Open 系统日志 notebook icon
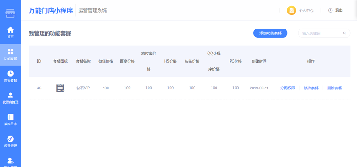The image size is (357, 167). (10, 117)
